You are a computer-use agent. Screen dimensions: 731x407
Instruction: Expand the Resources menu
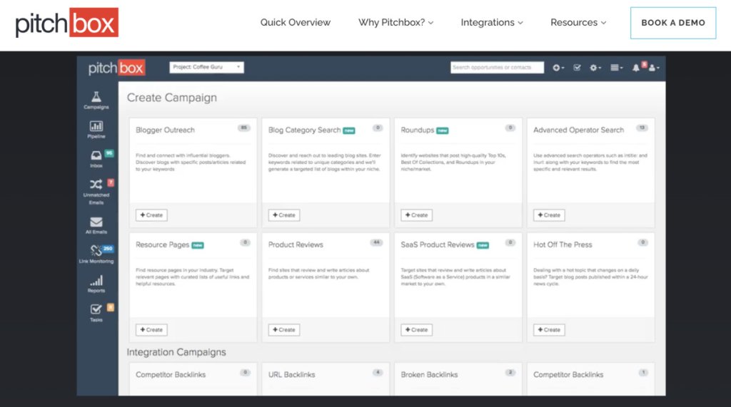(578, 22)
